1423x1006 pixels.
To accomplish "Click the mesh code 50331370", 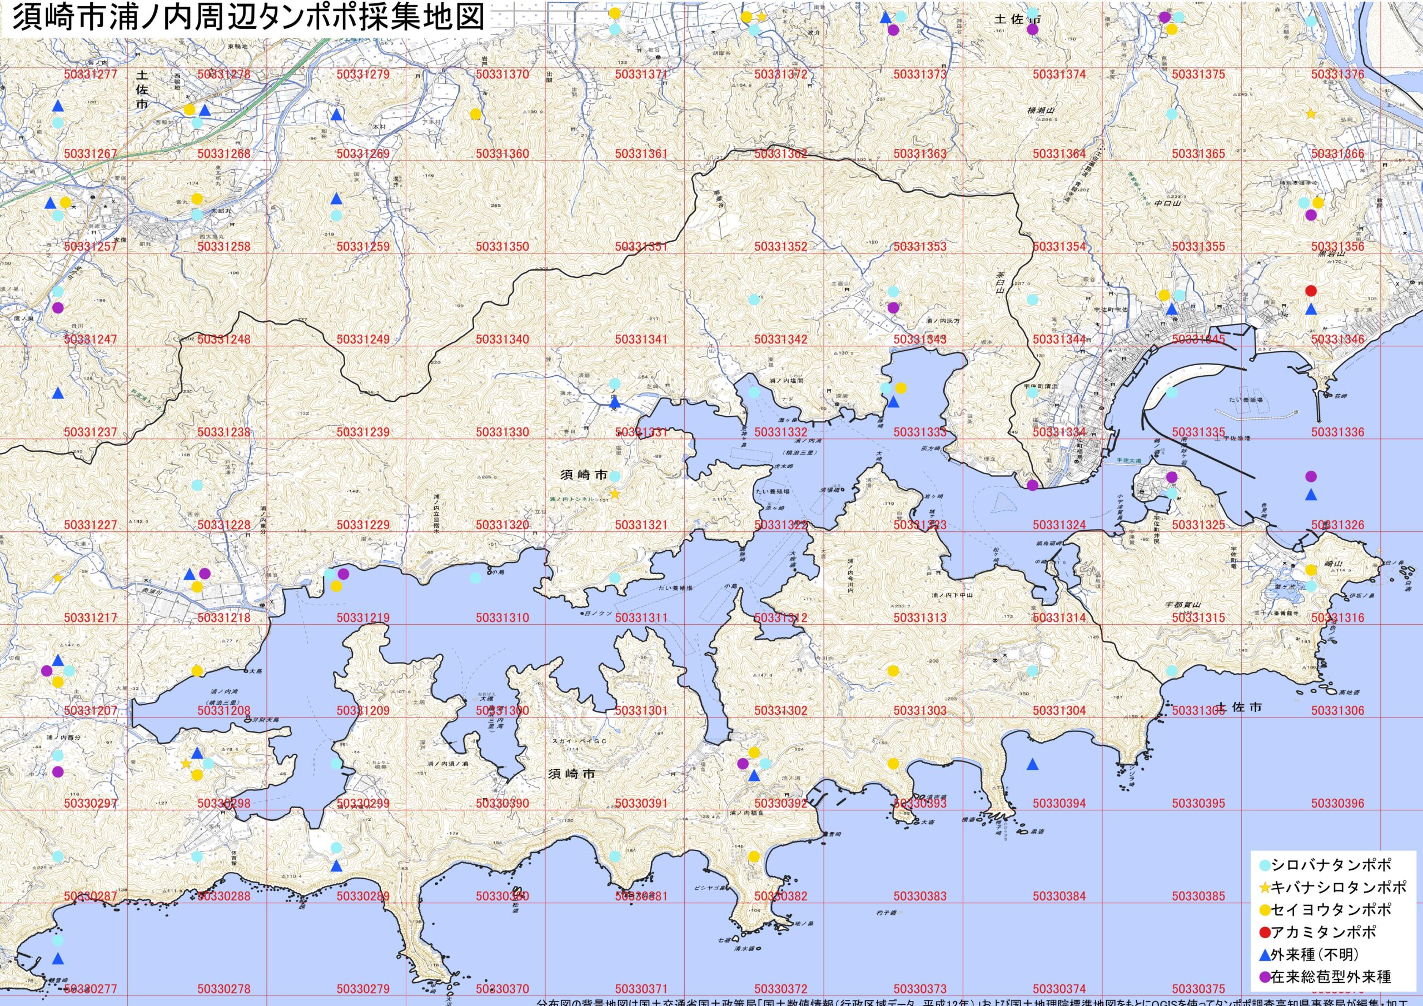I will [502, 74].
